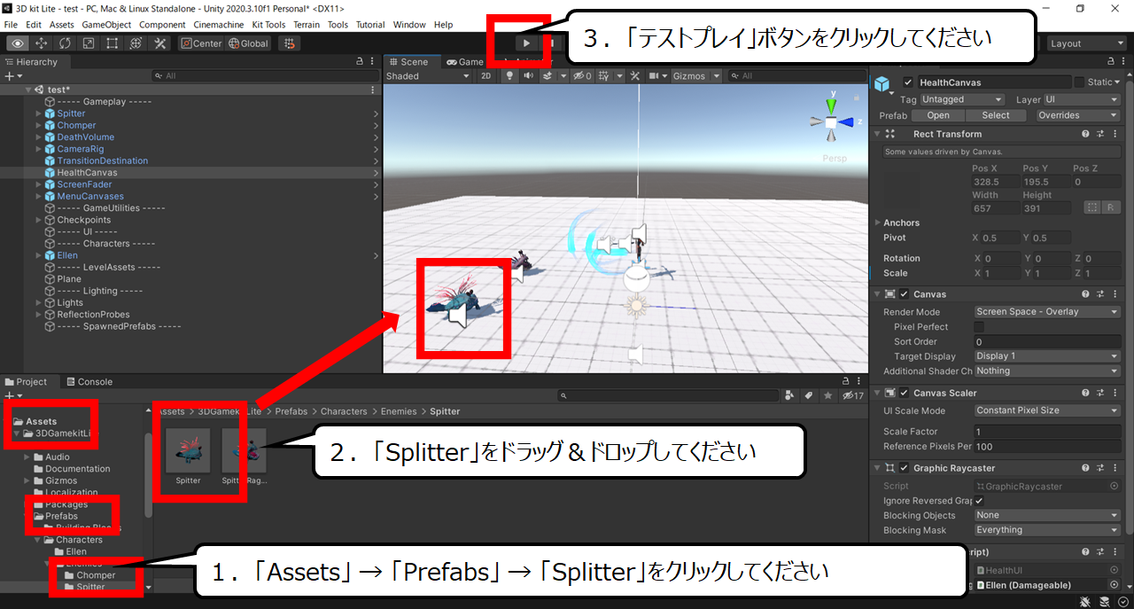This screenshot has height=609, width=1134.
Task: Open the Tag dropdown showing Untagged
Action: [962, 99]
